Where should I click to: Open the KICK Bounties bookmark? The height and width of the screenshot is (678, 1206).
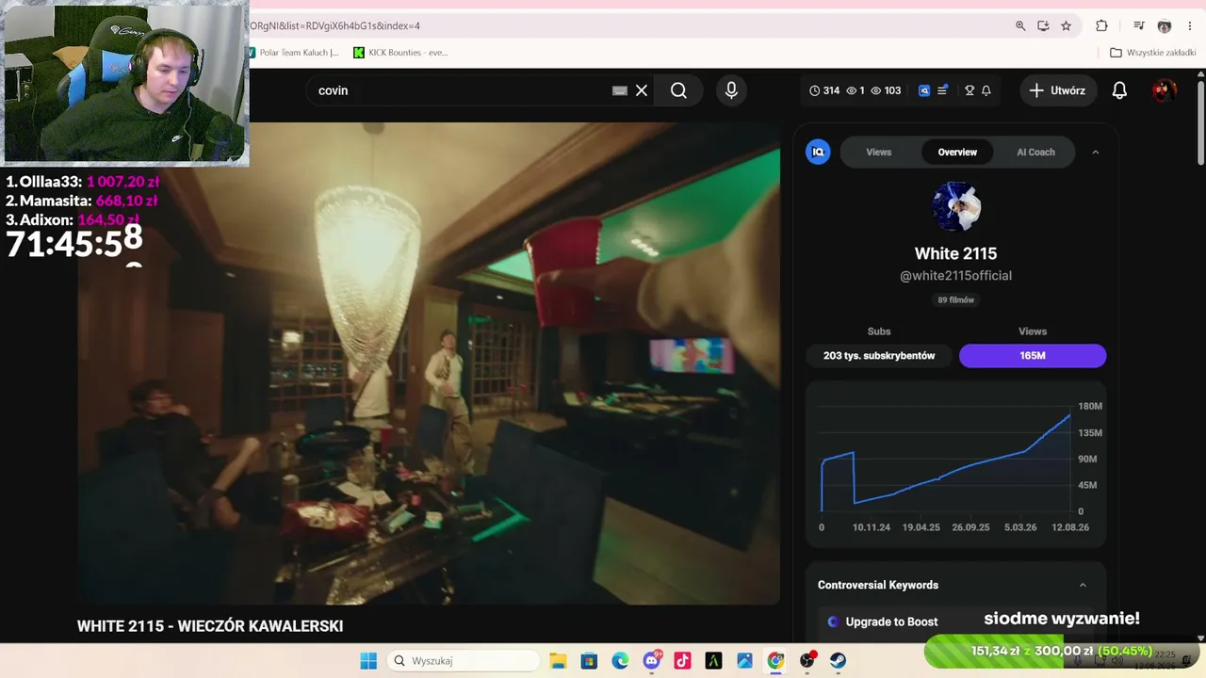click(400, 53)
